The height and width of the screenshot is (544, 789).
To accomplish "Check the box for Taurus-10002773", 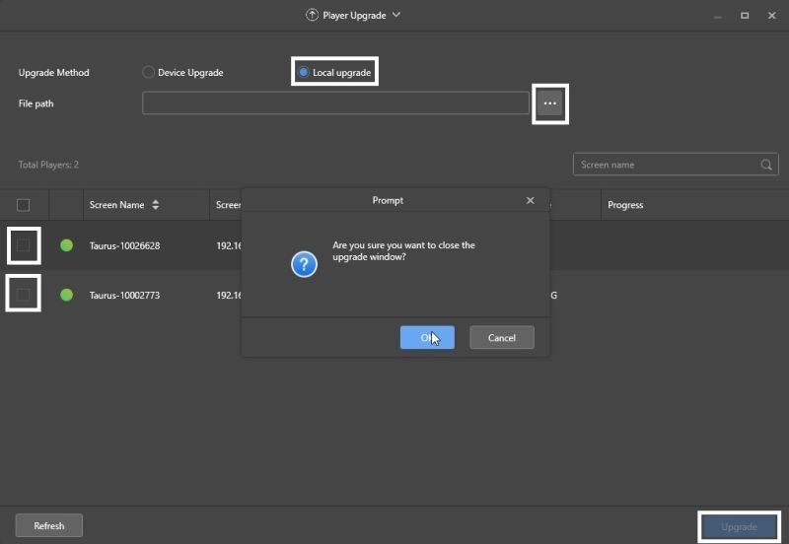I will [x=24, y=295].
